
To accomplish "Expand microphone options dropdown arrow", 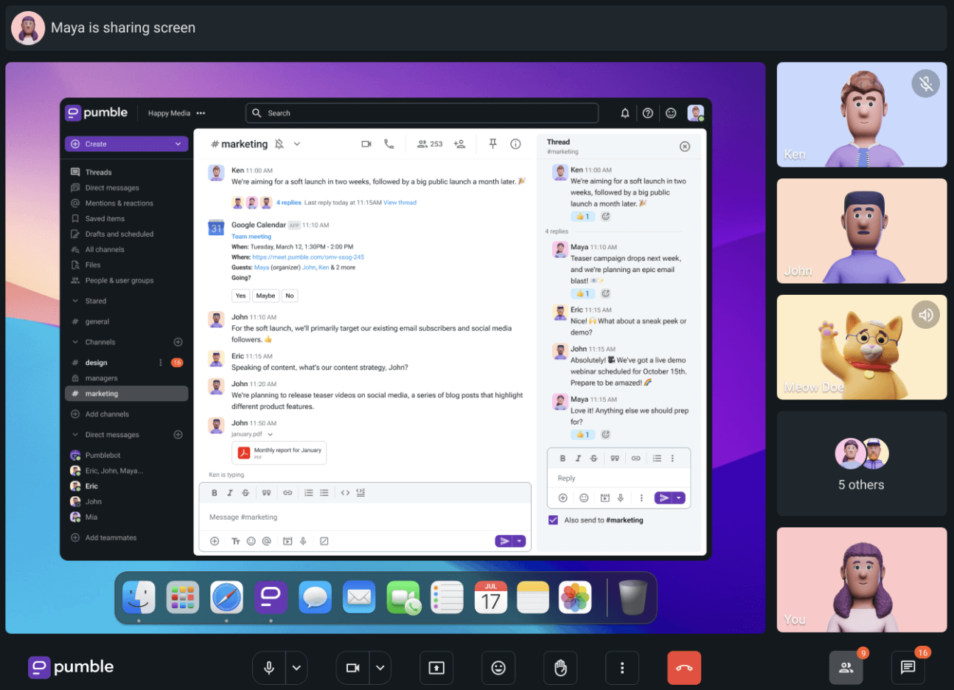I will tap(296, 668).
